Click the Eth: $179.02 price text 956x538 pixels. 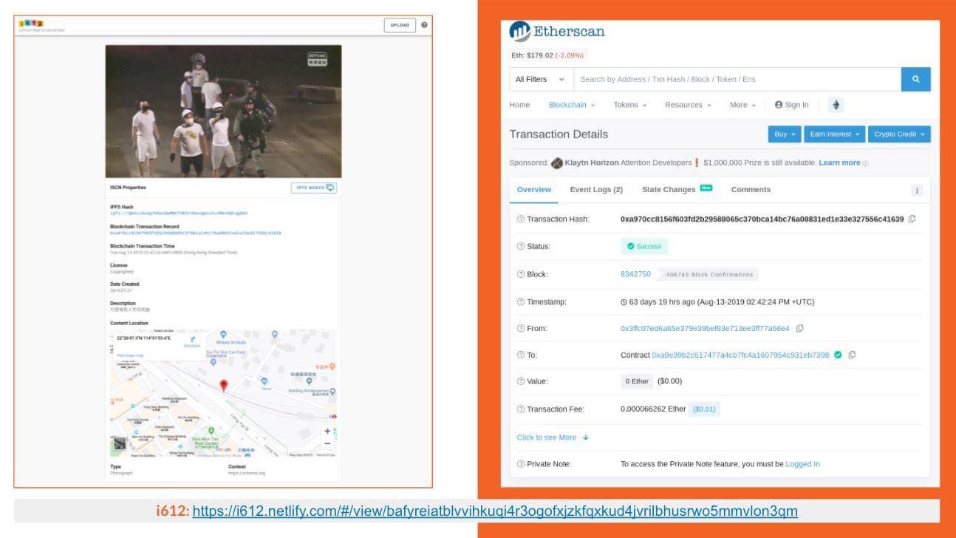547,55
